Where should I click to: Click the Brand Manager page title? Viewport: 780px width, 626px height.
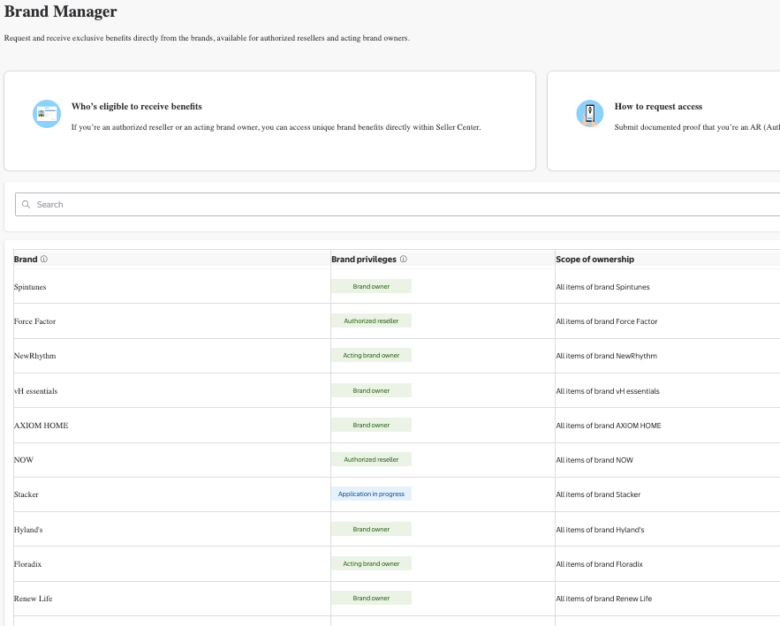[61, 11]
